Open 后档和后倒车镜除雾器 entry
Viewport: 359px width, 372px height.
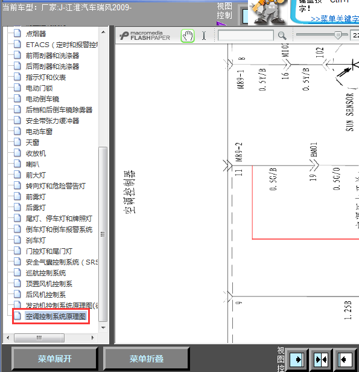point(59,110)
